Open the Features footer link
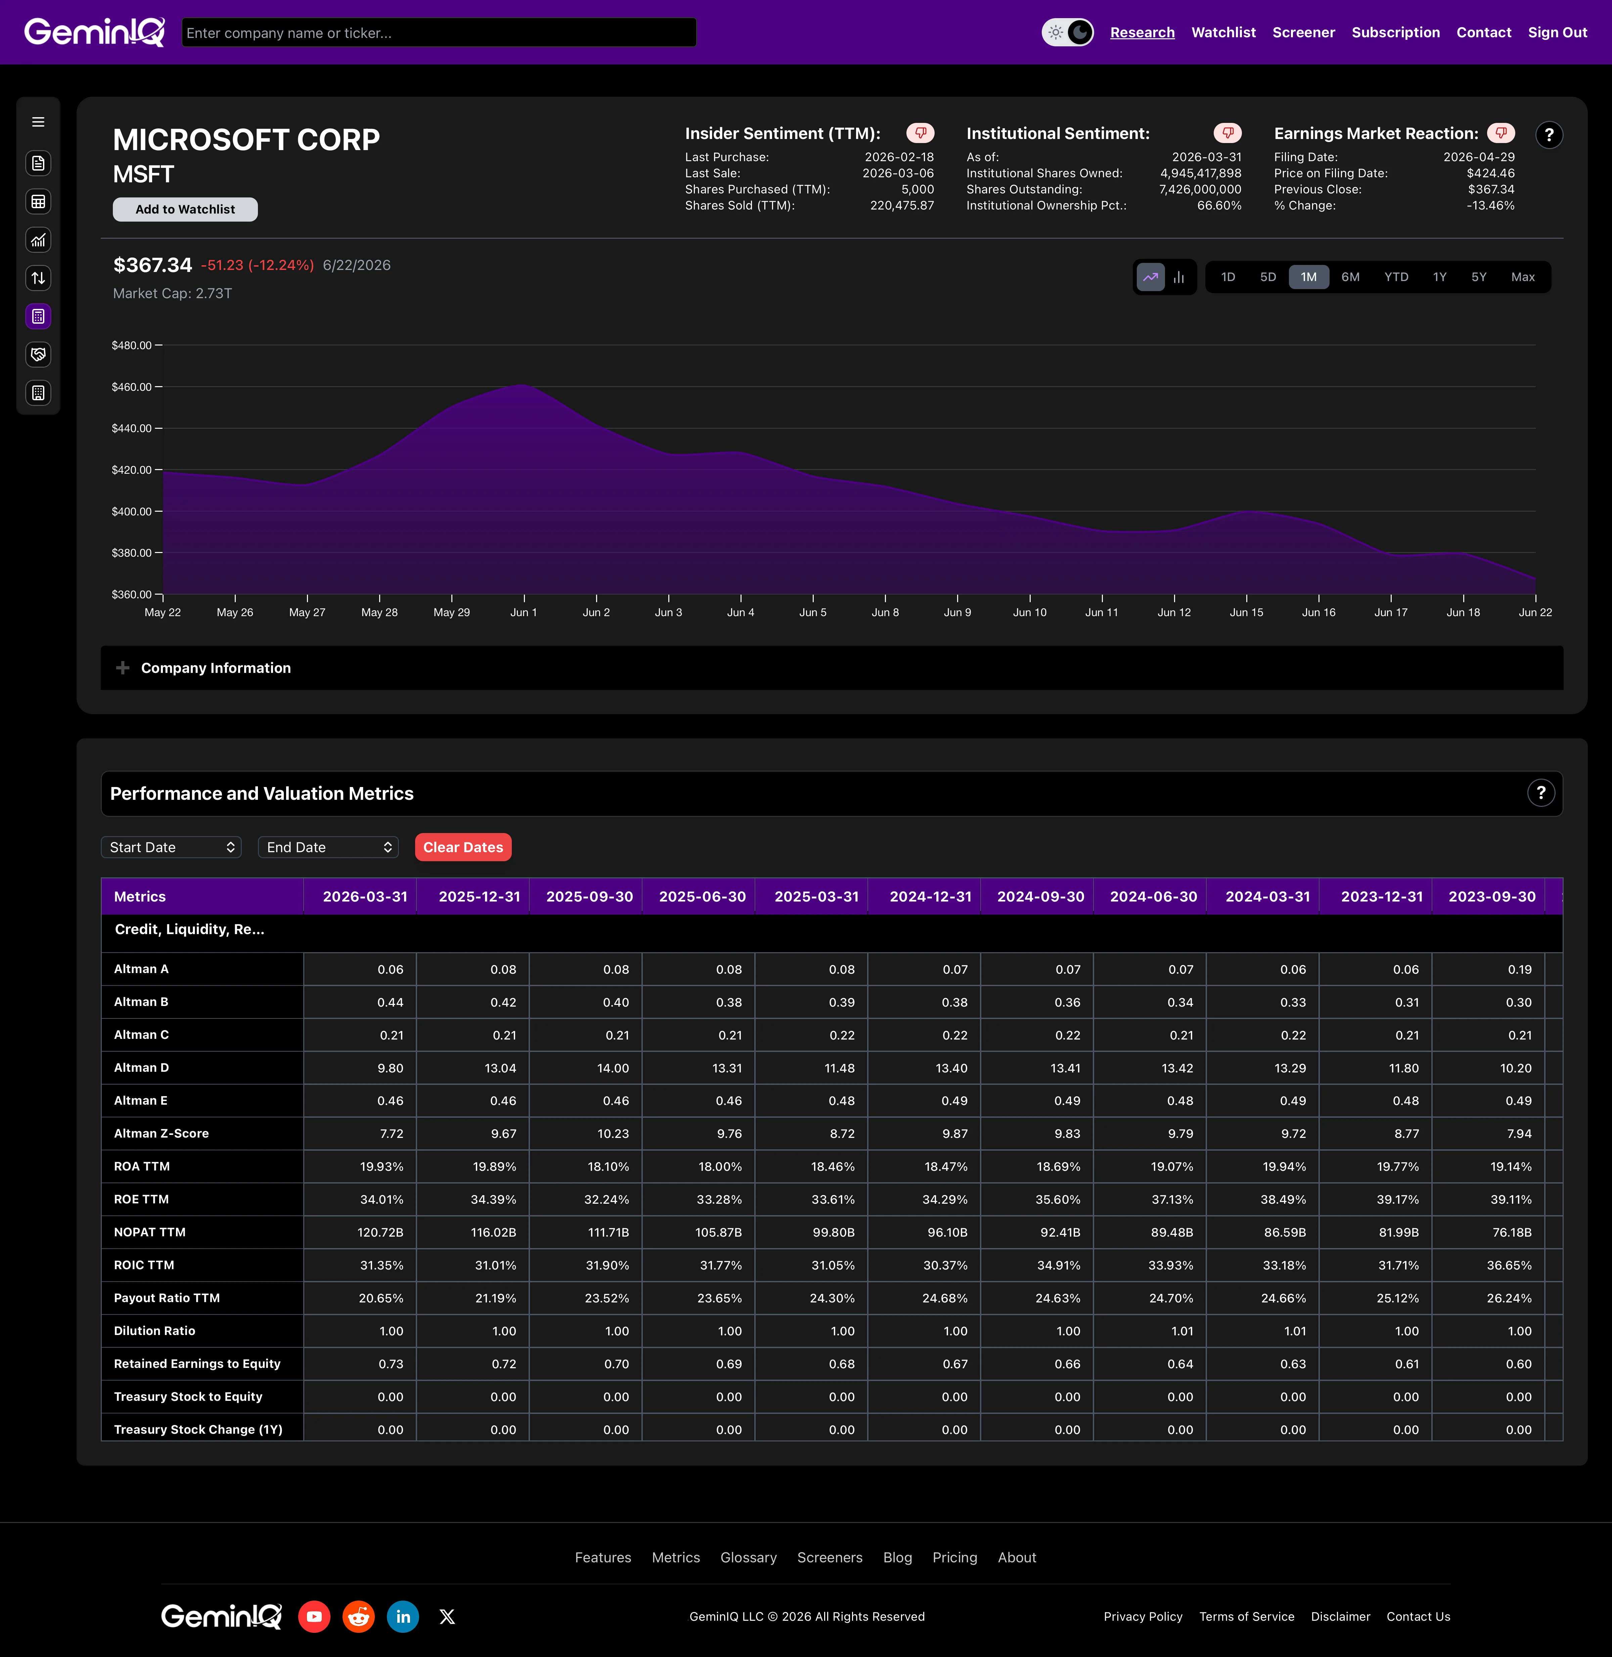The height and width of the screenshot is (1657, 1612). (x=603, y=1557)
